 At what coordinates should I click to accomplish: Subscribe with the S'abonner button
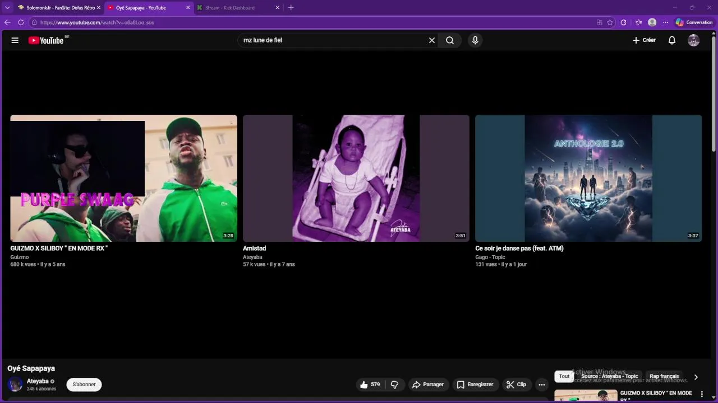tap(84, 385)
